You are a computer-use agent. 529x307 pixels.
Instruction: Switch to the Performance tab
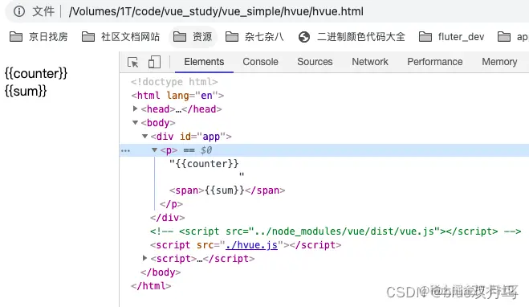tap(435, 62)
